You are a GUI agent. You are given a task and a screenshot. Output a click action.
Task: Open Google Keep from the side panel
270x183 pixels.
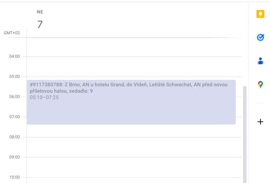pyautogui.click(x=260, y=14)
